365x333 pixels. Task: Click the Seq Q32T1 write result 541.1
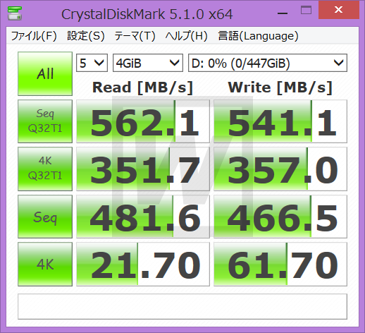click(x=280, y=121)
